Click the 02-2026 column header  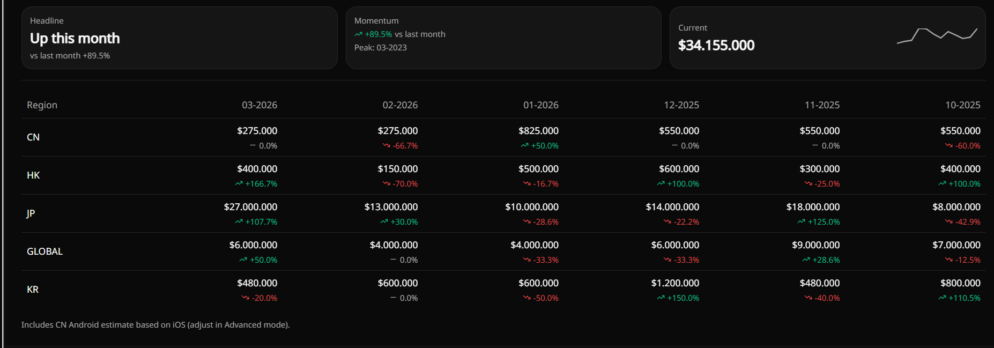(x=400, y=105)
